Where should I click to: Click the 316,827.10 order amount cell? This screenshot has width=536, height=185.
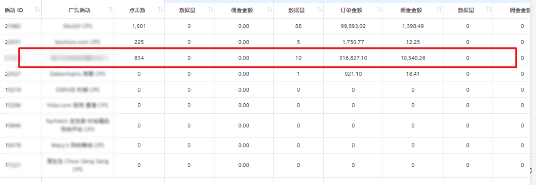[353, 58]
